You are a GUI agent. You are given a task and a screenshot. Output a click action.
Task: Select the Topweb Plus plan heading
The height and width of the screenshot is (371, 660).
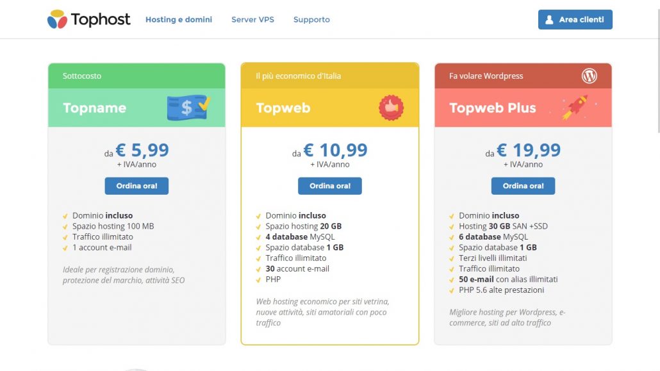coord(493,108)
